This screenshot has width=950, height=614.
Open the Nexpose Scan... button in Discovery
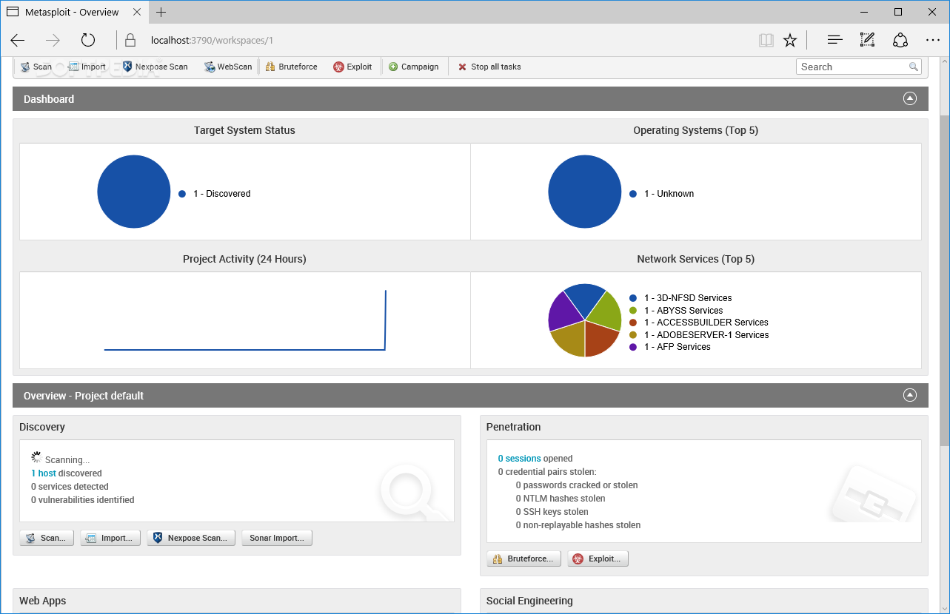coord(191,538)
